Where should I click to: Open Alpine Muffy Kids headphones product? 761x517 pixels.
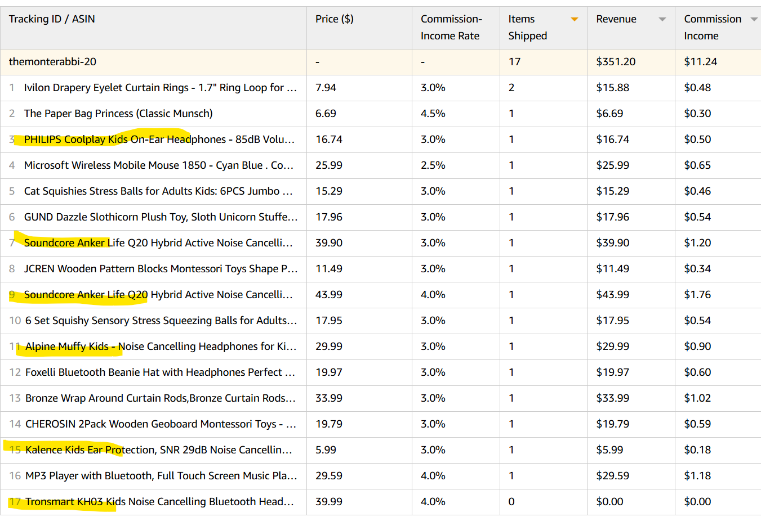click(x=161, y=347)
